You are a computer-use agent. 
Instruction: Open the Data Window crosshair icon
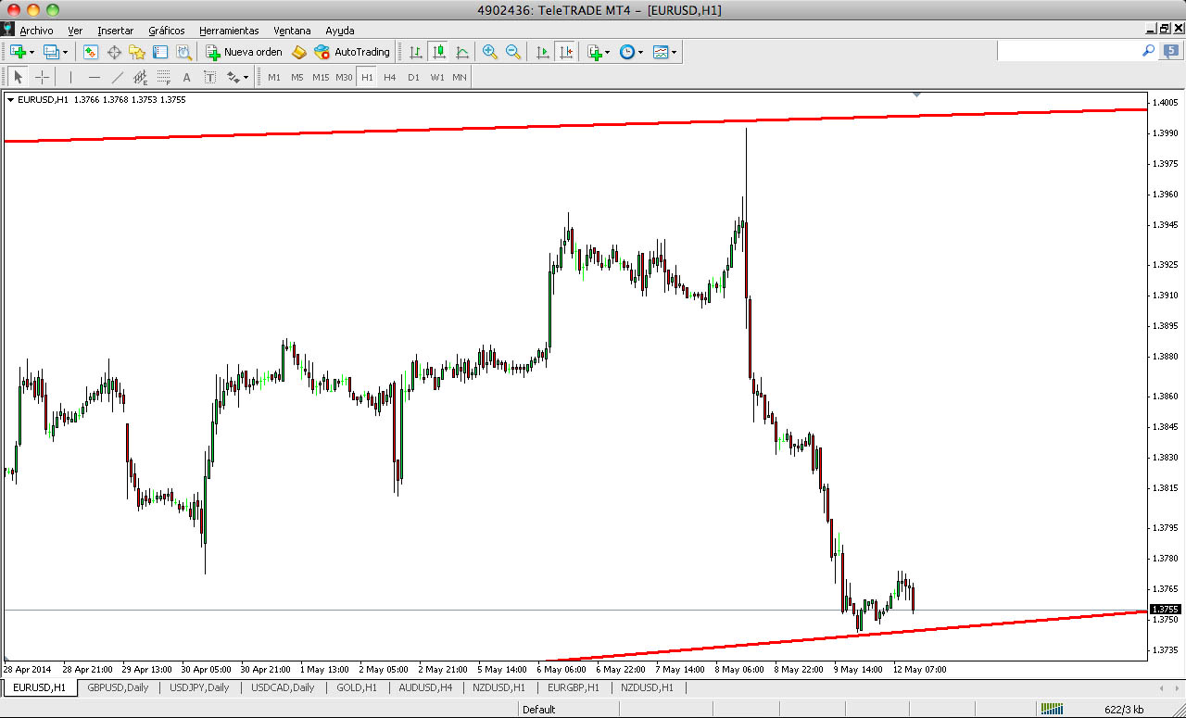pyautogui.click(x=114, y=52)
